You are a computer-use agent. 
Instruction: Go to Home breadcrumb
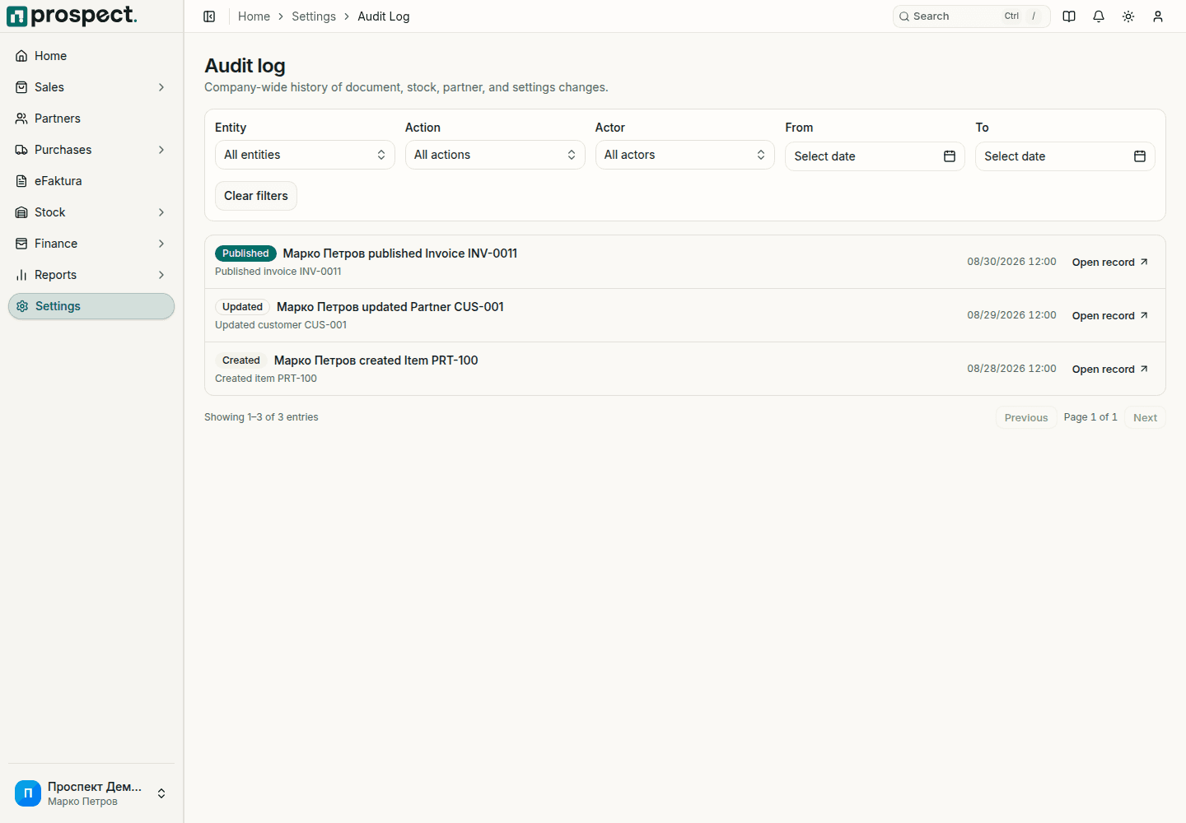coord(254,16)
